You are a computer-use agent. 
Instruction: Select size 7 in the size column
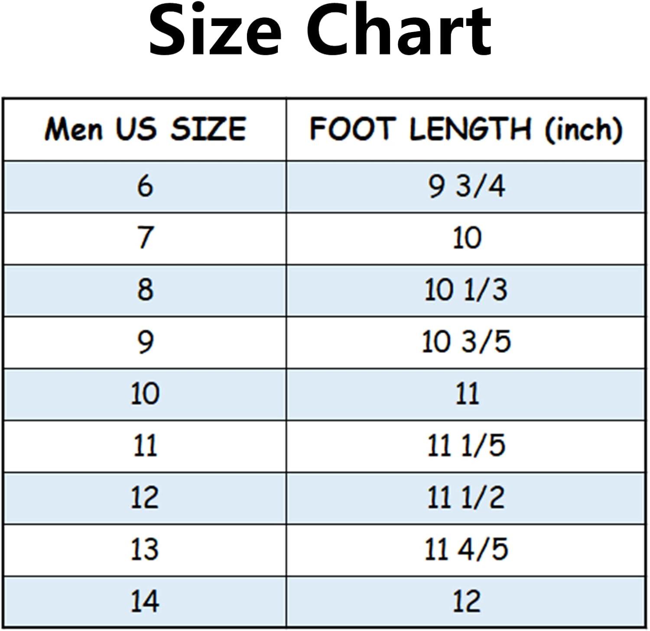[145, 238]
